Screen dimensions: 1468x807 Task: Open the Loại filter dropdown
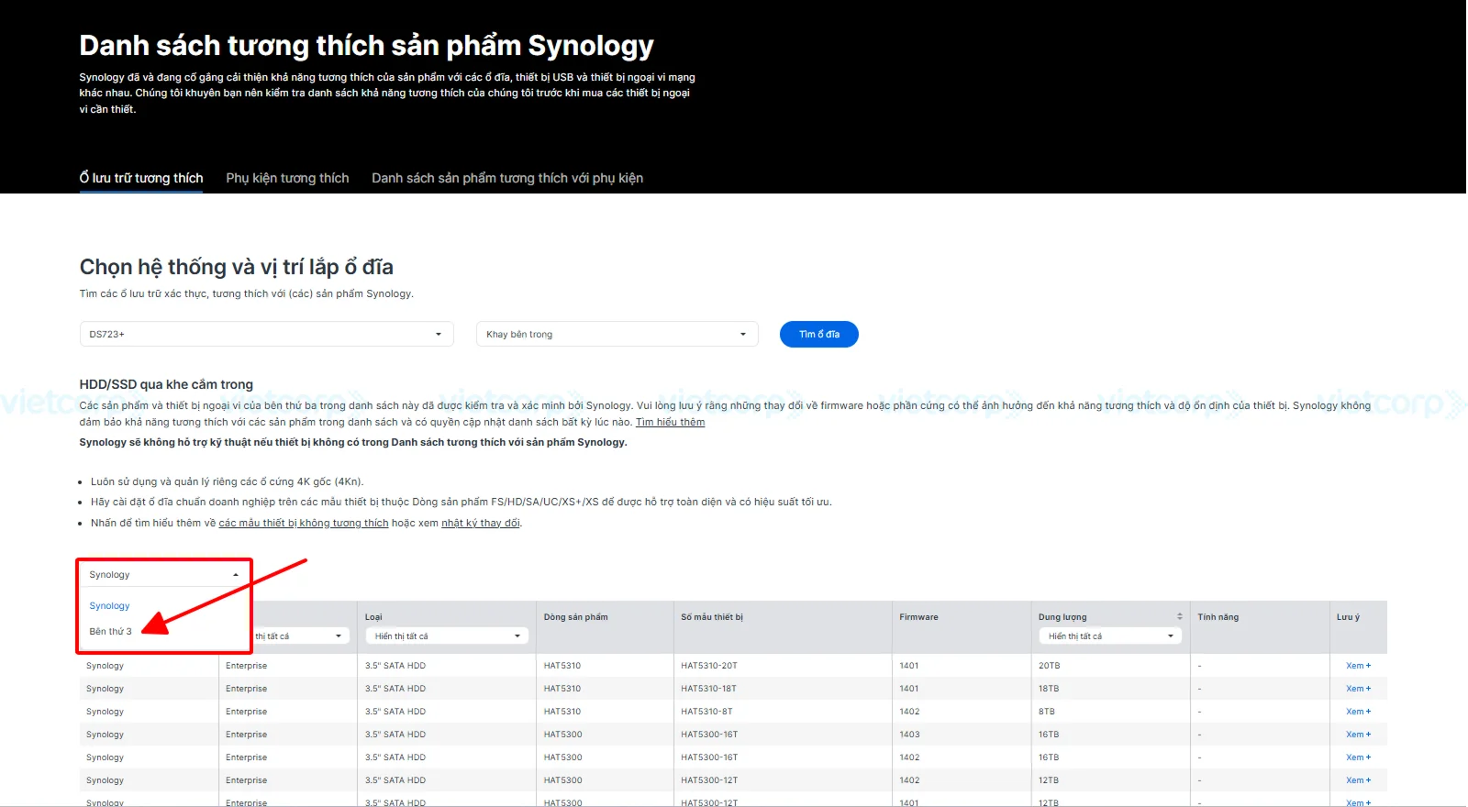[448, 636]
